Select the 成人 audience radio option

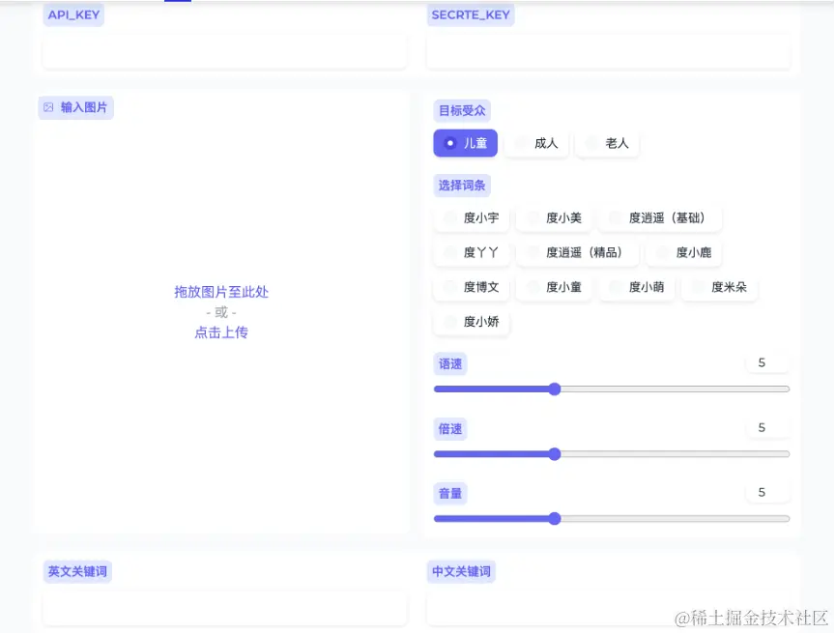536,143
